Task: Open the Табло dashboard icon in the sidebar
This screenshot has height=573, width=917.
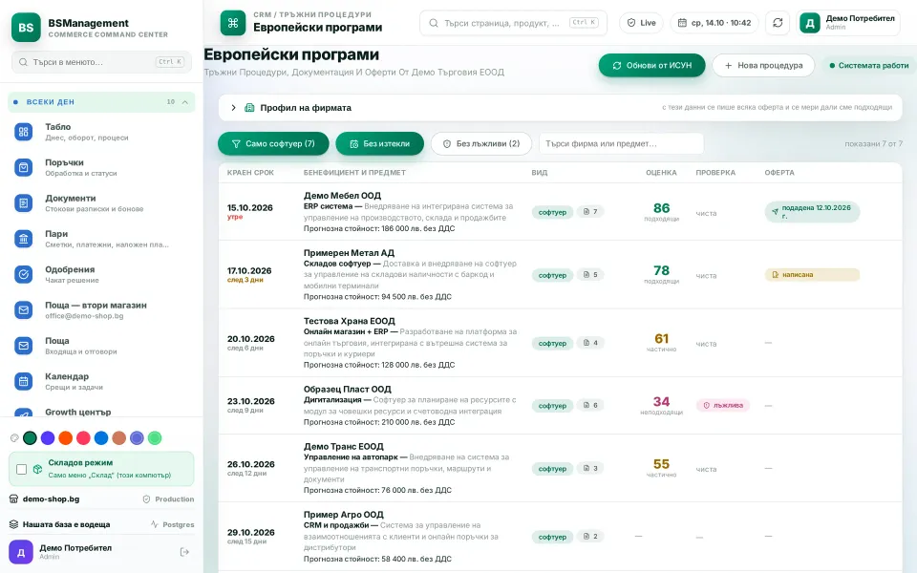Action: point(23,132)
